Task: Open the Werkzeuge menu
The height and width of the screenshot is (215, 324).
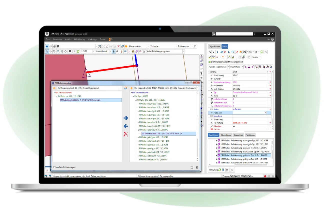Action: (x=92, y=39)
